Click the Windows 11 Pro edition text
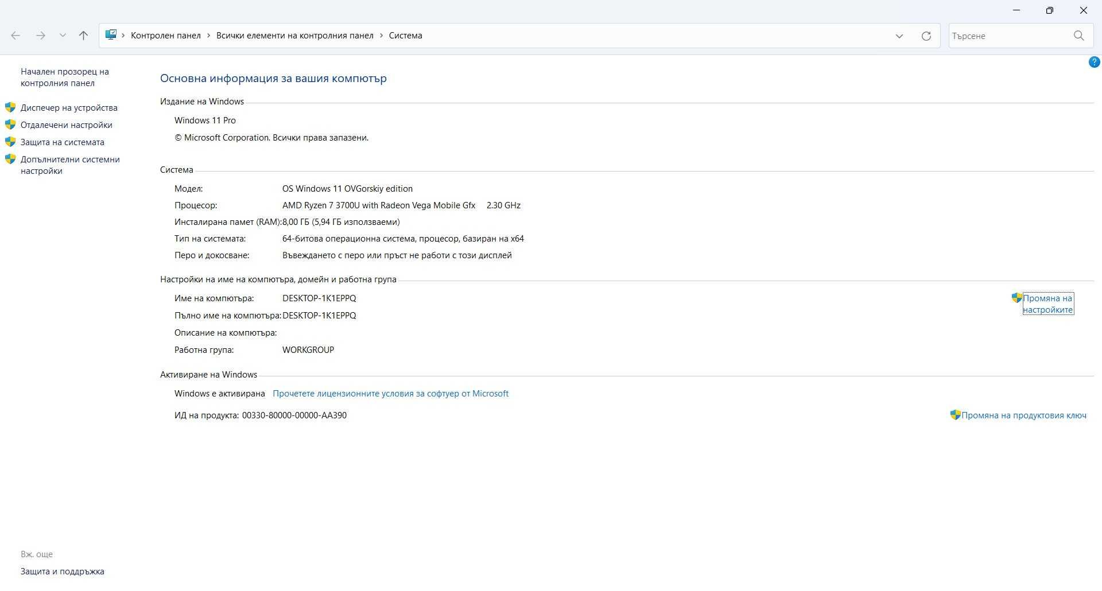 [205, 120]
